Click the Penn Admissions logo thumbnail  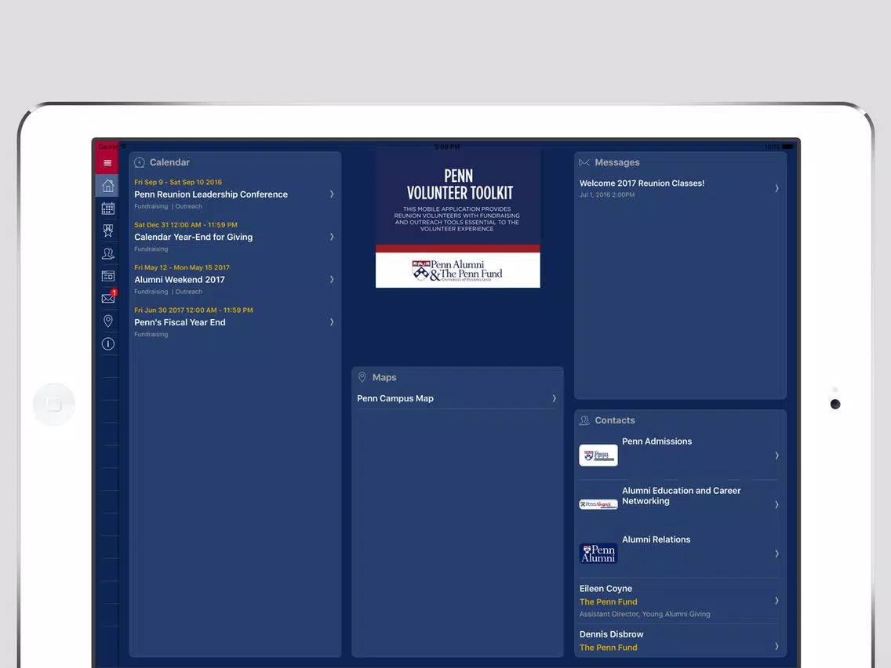598,455
